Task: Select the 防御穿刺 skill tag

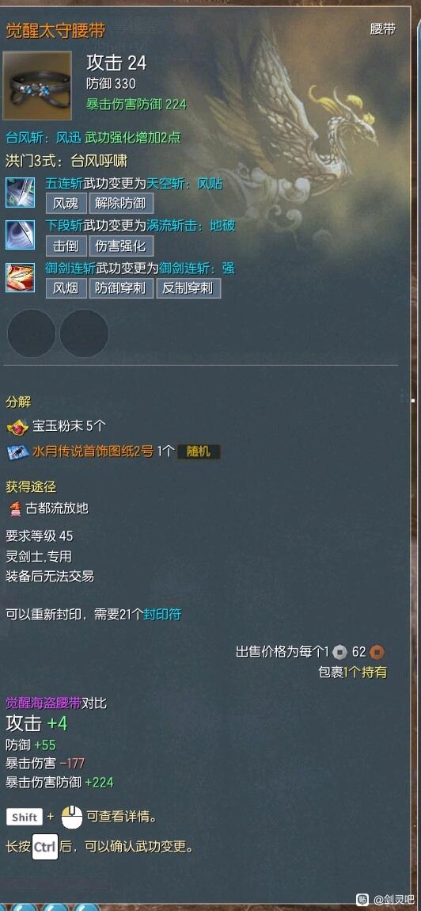Action: [121, 288]
